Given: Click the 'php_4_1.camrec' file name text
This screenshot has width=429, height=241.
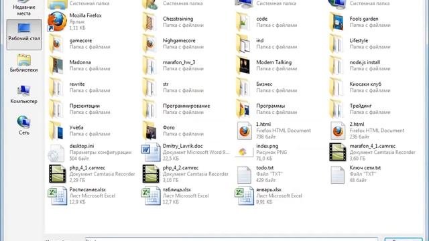Looking at the screenshot, I should pos(87,168).
